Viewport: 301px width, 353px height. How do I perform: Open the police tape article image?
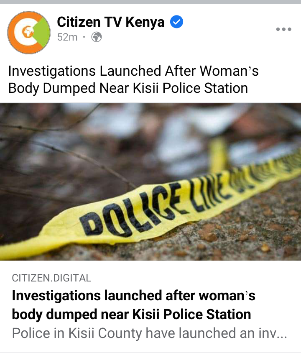click(150, 182)
